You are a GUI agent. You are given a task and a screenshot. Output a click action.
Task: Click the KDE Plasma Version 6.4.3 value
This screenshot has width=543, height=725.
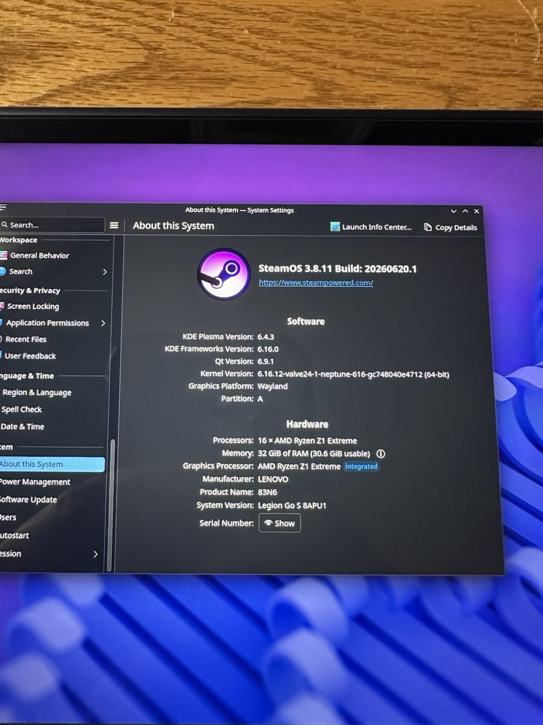(266, 337)
